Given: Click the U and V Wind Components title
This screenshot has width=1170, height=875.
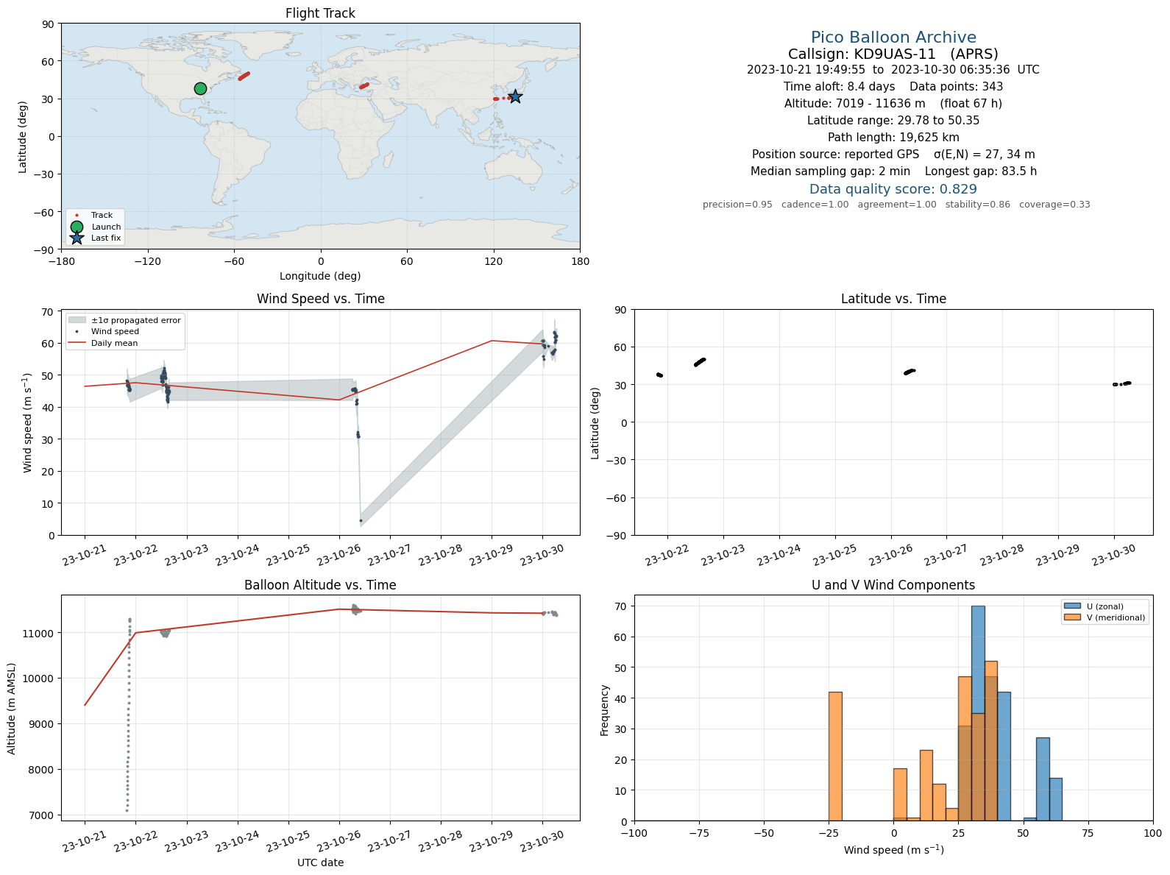Looking at the screenshot, I should pyautogui.click(x=893, y=585).
